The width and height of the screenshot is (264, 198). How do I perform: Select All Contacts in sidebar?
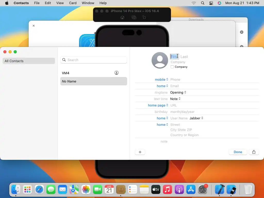(29, 61)
